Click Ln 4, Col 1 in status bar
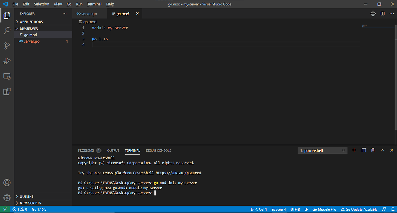The width and height of the screenshot is (397, 213). point(259,209)
